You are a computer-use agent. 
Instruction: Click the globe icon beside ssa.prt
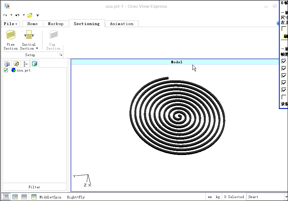(13, 70)
